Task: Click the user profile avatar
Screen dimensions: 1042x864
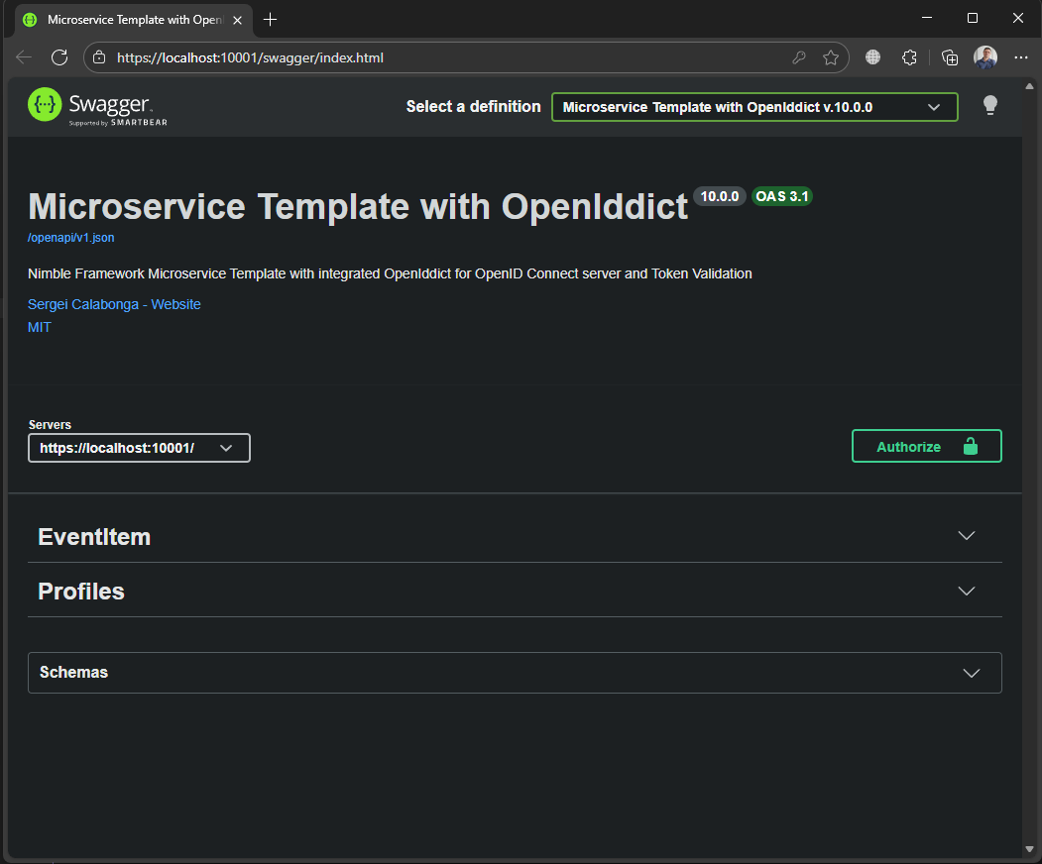Action: click(985, 57)
